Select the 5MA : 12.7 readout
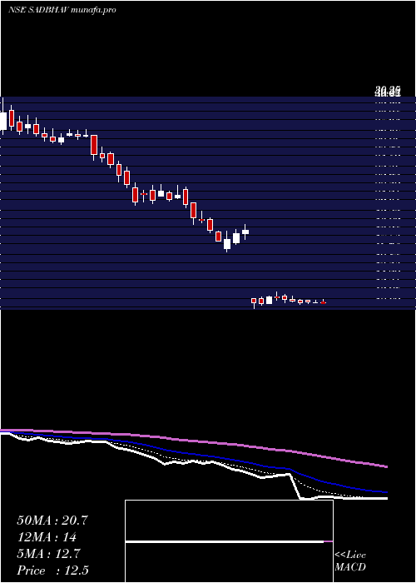Image resolution: width=416 pixels, height=583 pixels. (x=48, y=554)
